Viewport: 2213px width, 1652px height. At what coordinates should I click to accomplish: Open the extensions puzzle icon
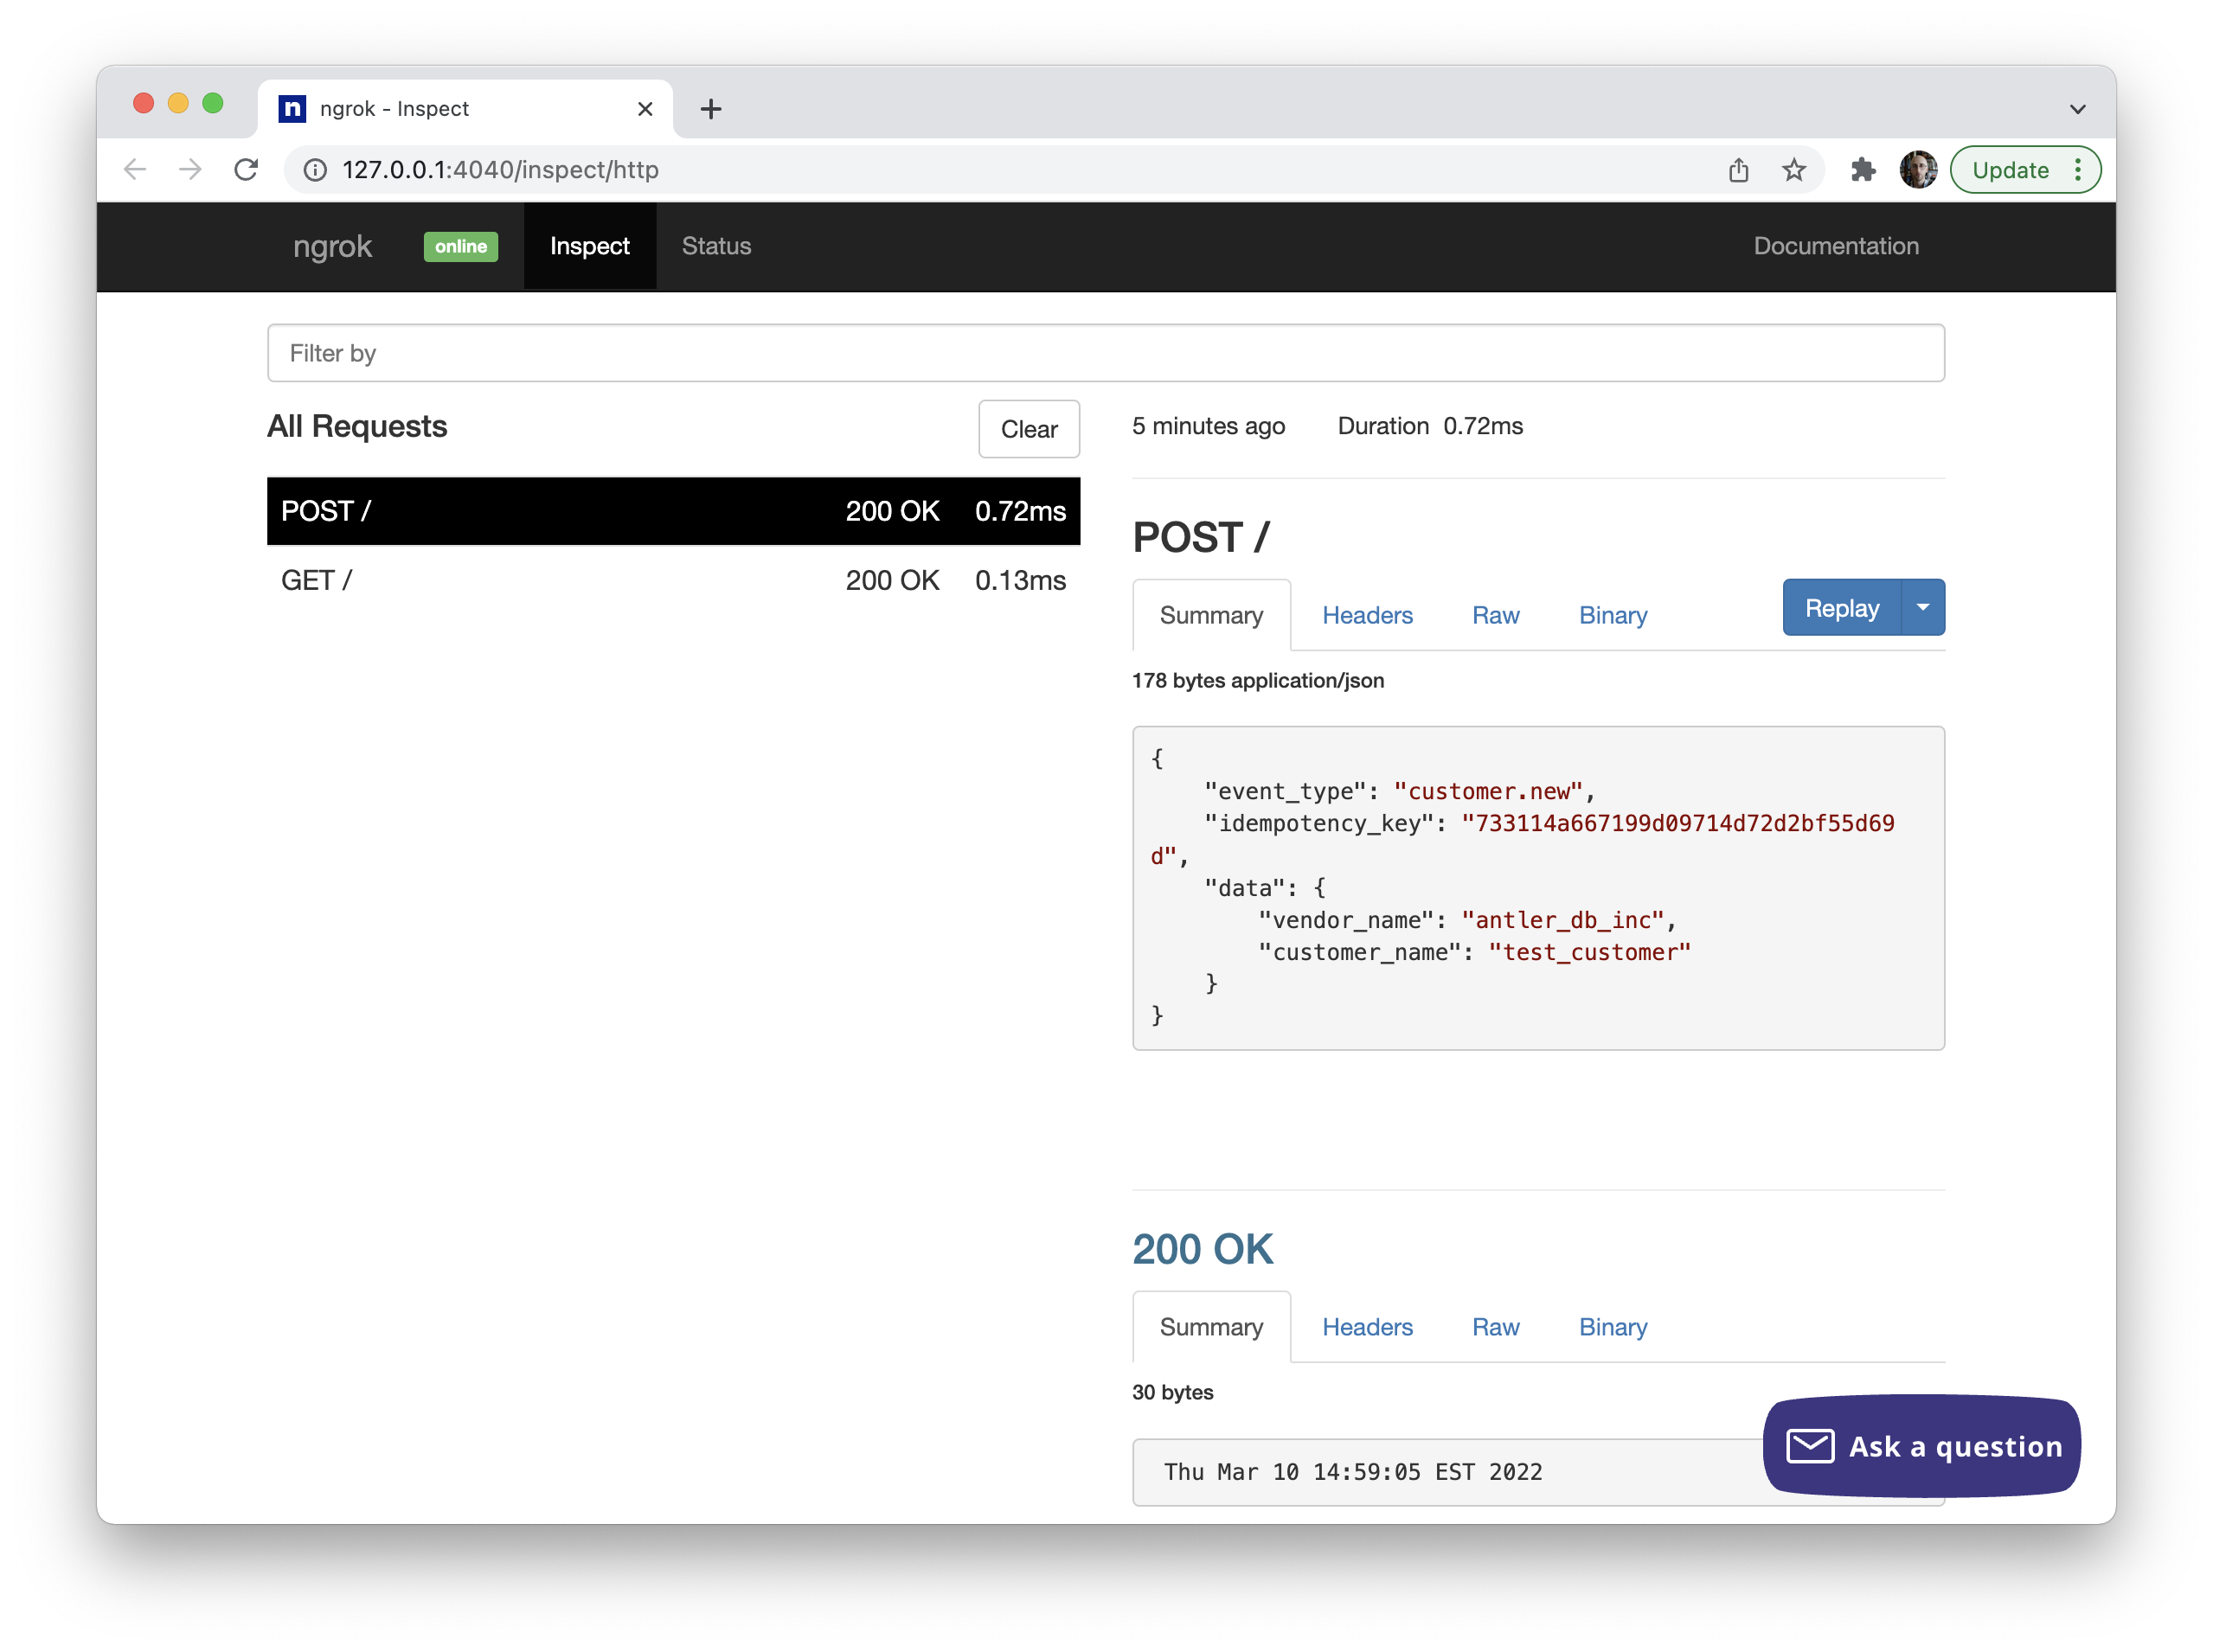1862,170
